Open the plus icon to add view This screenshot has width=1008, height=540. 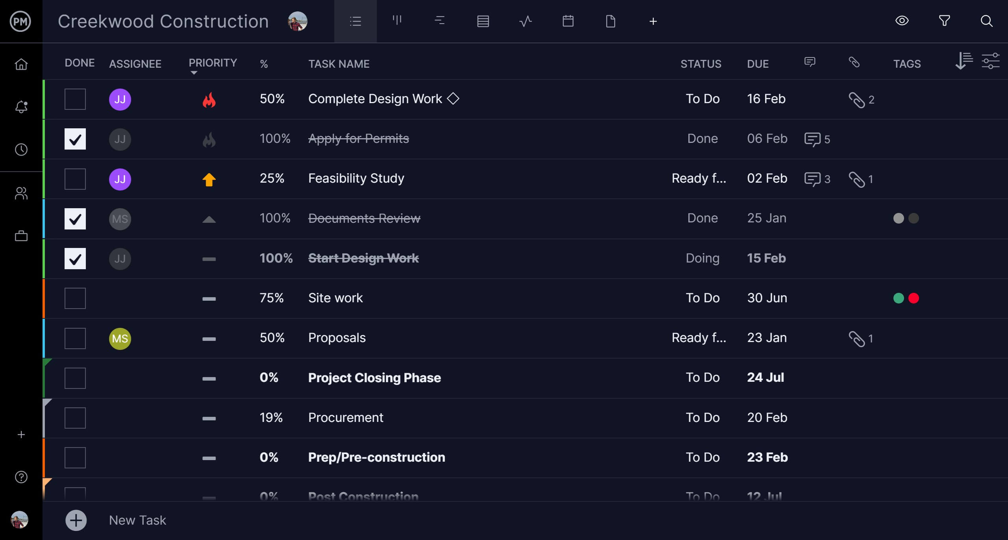point(653,21)
